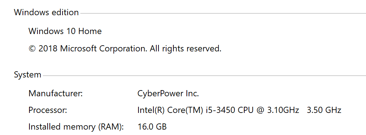Click the Processor label
The image size is (366, 135).
(48, 110)
